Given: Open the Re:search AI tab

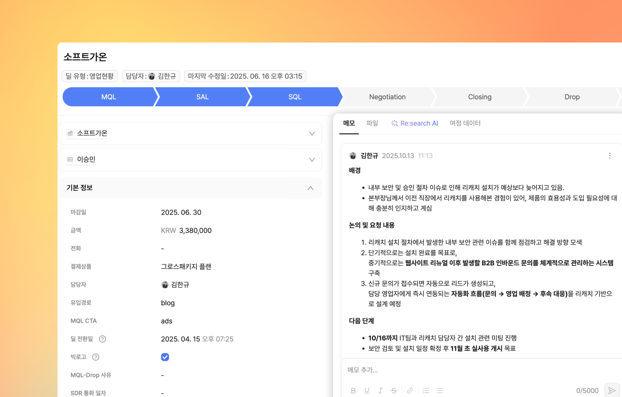Looking at the screenshot, I should click(x=415, y=123).
